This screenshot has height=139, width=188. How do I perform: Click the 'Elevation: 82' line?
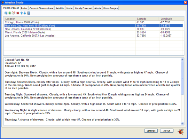point(13,63)
